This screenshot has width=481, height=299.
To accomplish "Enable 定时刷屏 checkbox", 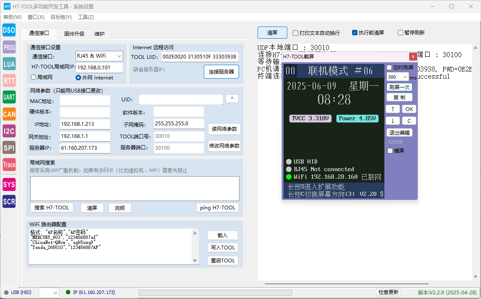I will [x=400, y=68].
